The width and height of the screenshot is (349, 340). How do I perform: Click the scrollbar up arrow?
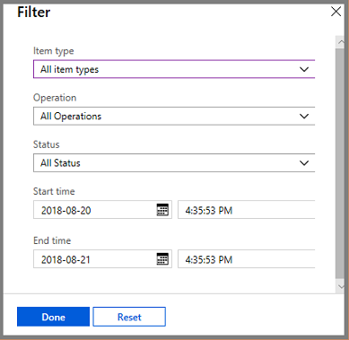(341, 42)
